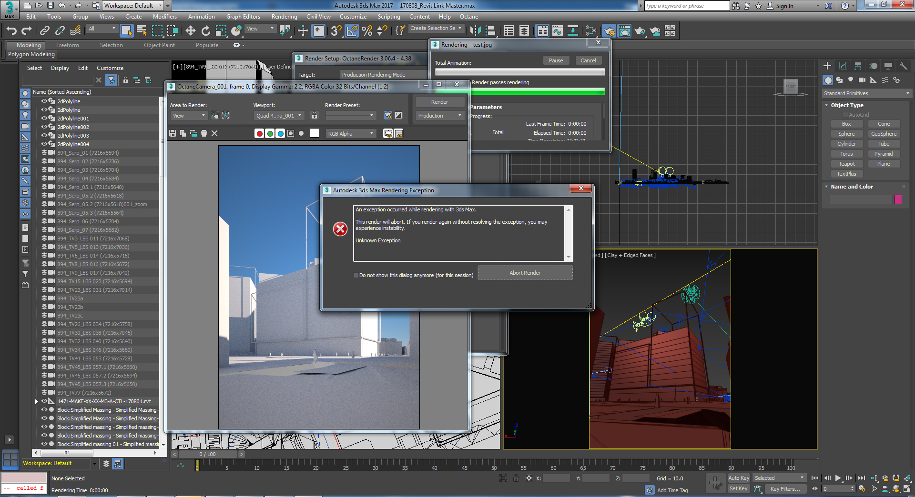Image resolution: width=915 pixels, height=497 pixels.
Task: Toggle the 3D Snaps icon
Action: [x=336, y=31]
